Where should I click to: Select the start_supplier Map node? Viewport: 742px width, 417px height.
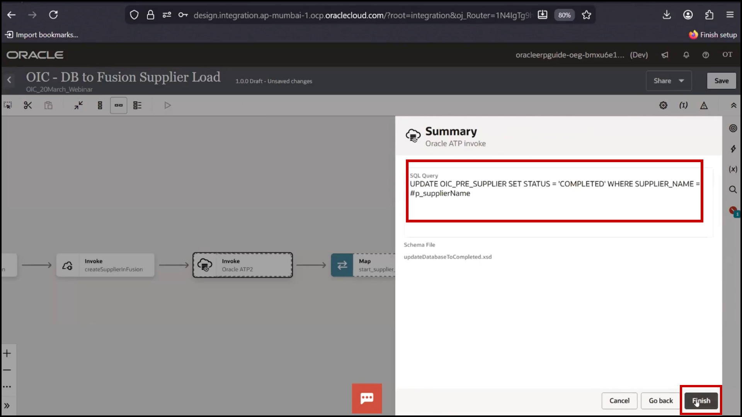click(x=363, y=265)
